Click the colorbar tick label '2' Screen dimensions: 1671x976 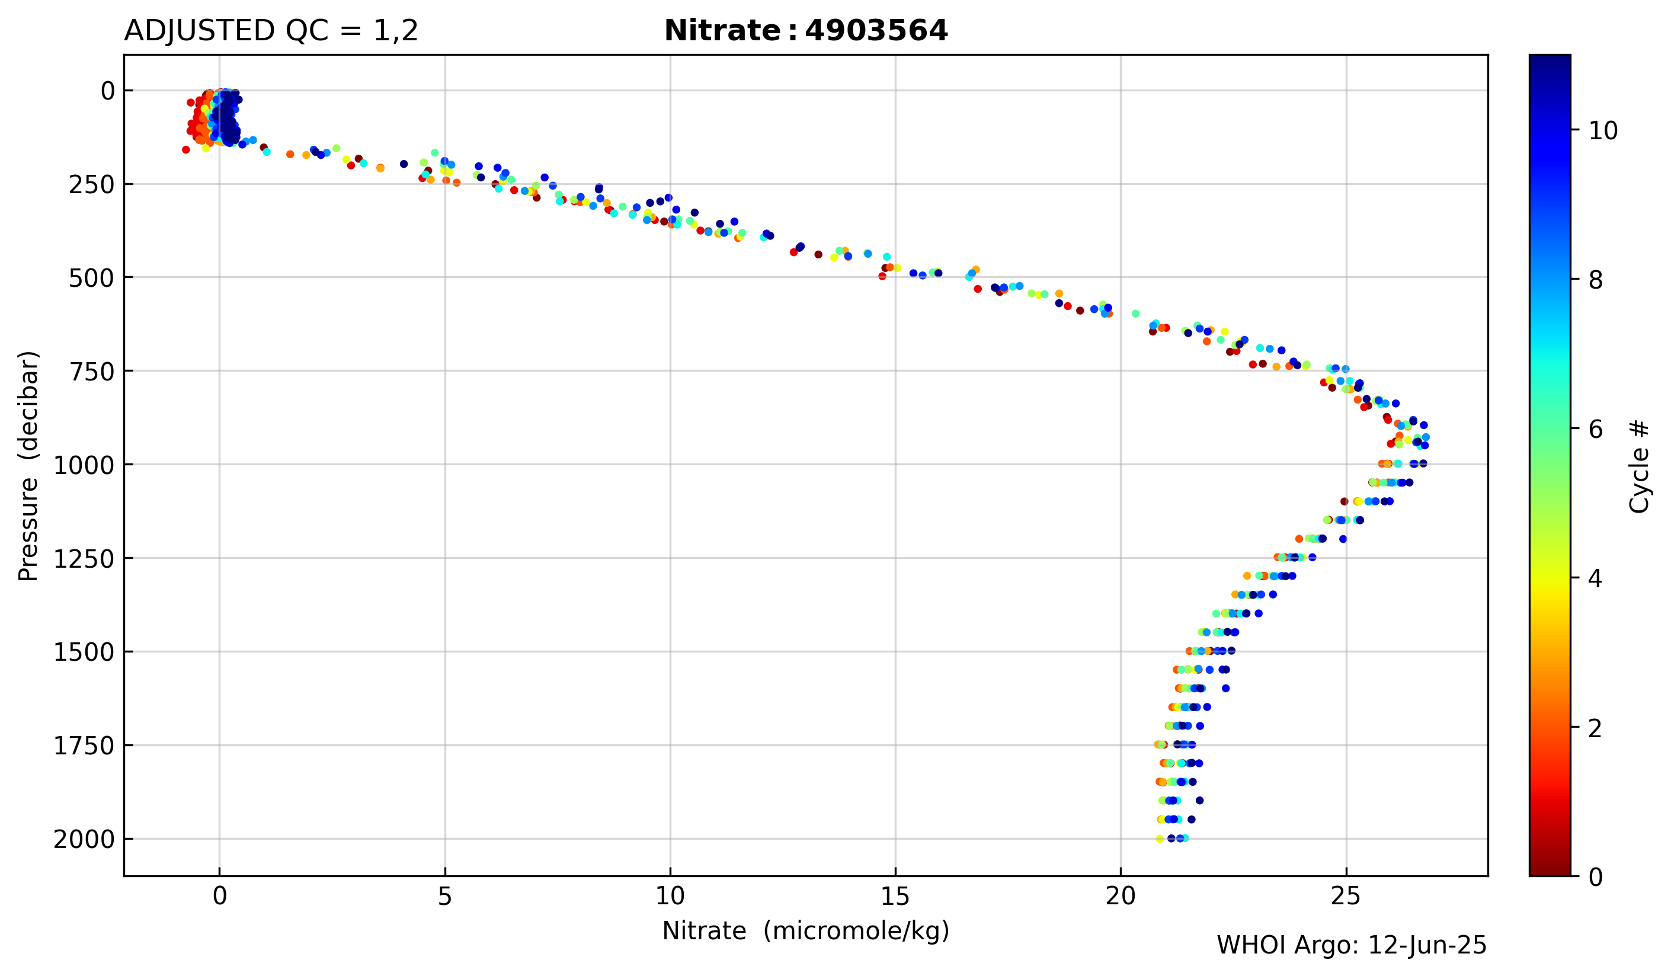(1596, 728)
